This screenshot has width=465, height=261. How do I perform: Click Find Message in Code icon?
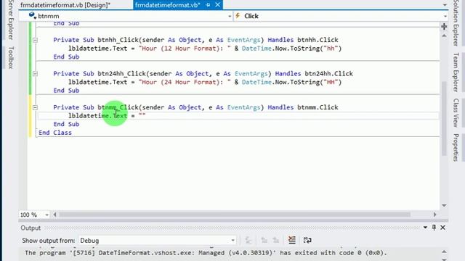pos(248,240)
